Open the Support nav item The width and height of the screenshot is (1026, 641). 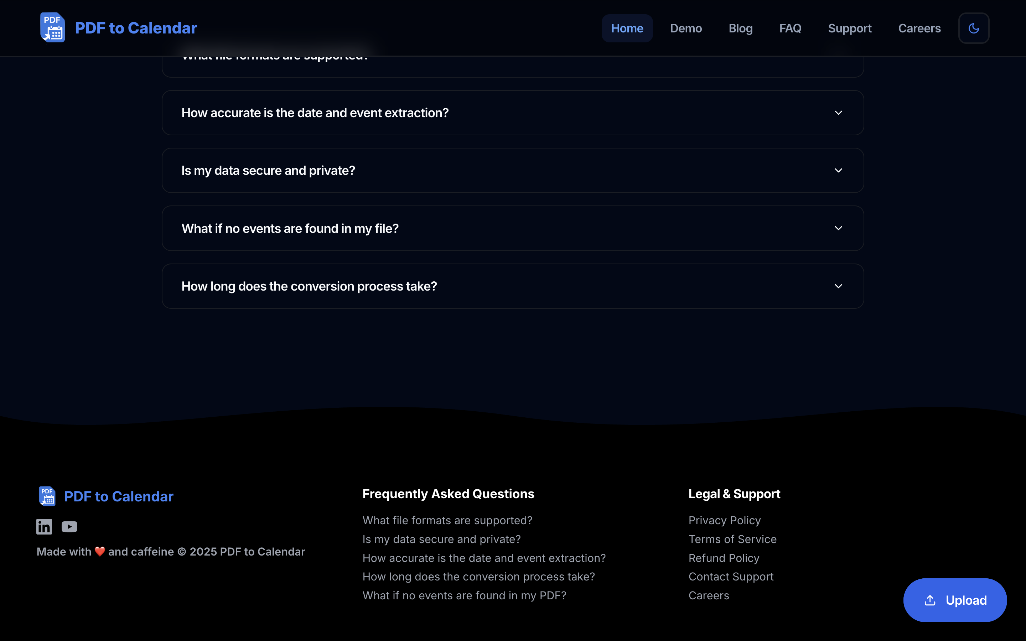tap(849, 28)
